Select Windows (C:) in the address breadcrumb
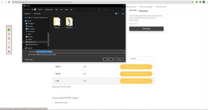 tap(49, 10)
